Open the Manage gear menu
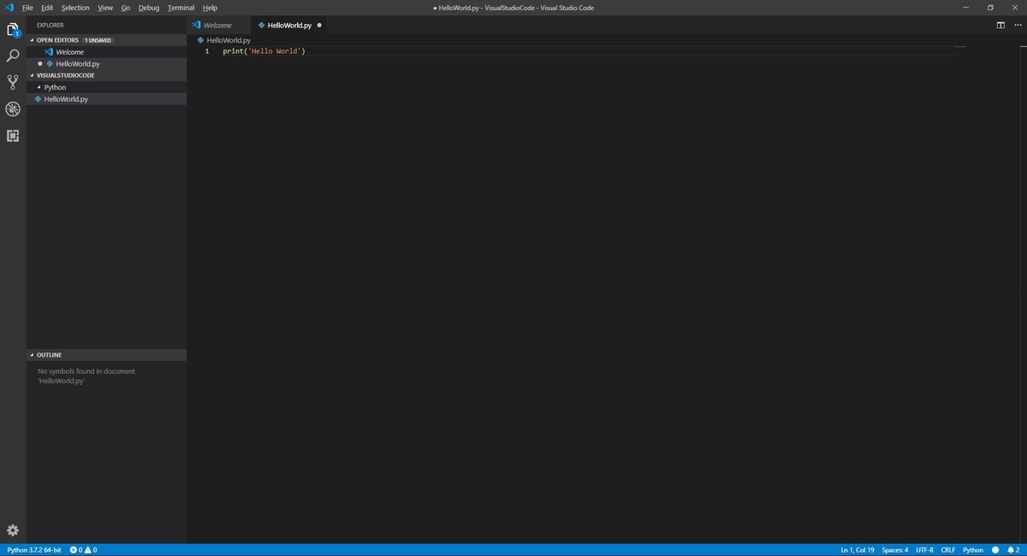 click(13, 530)
